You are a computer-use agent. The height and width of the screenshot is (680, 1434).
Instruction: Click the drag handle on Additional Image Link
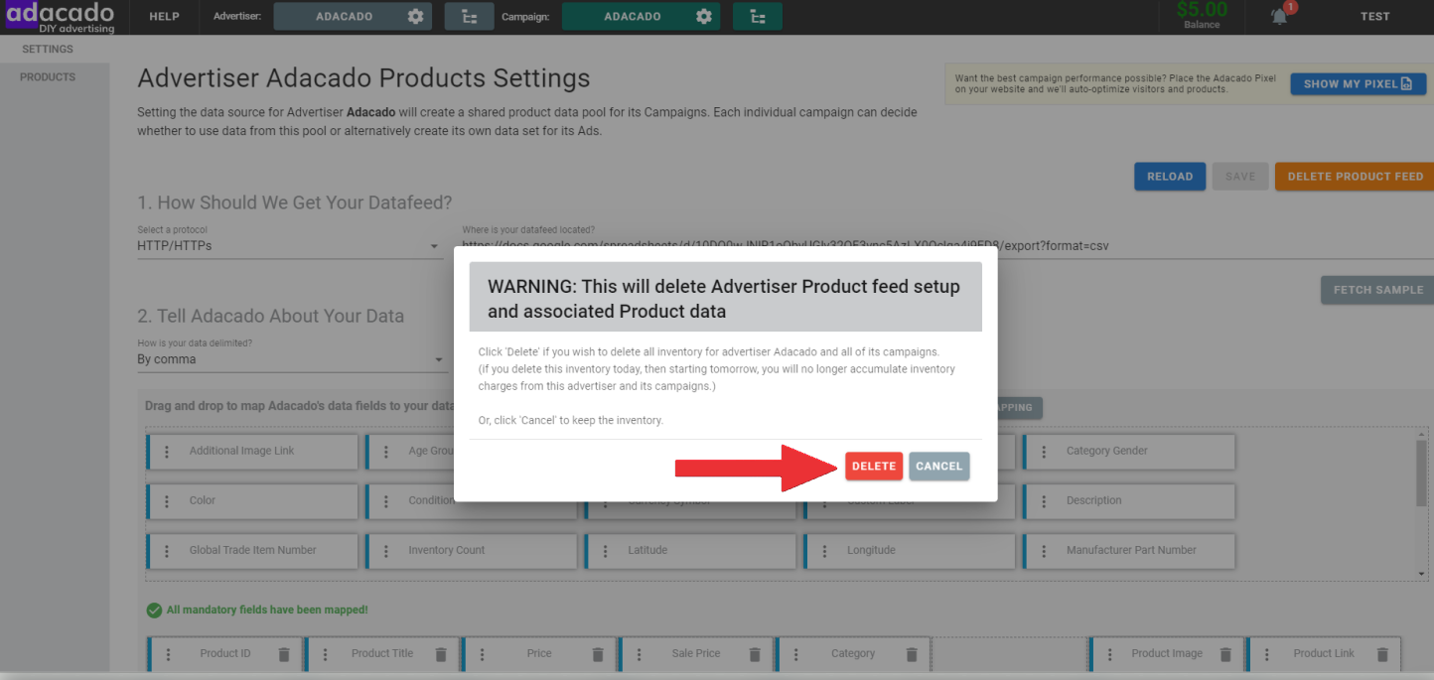click(x=167, y=452)
